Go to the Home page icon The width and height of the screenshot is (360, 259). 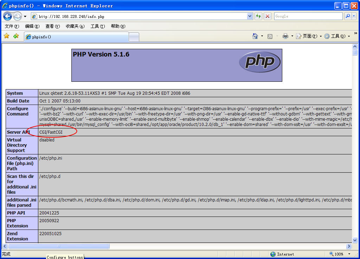(255, 36)
